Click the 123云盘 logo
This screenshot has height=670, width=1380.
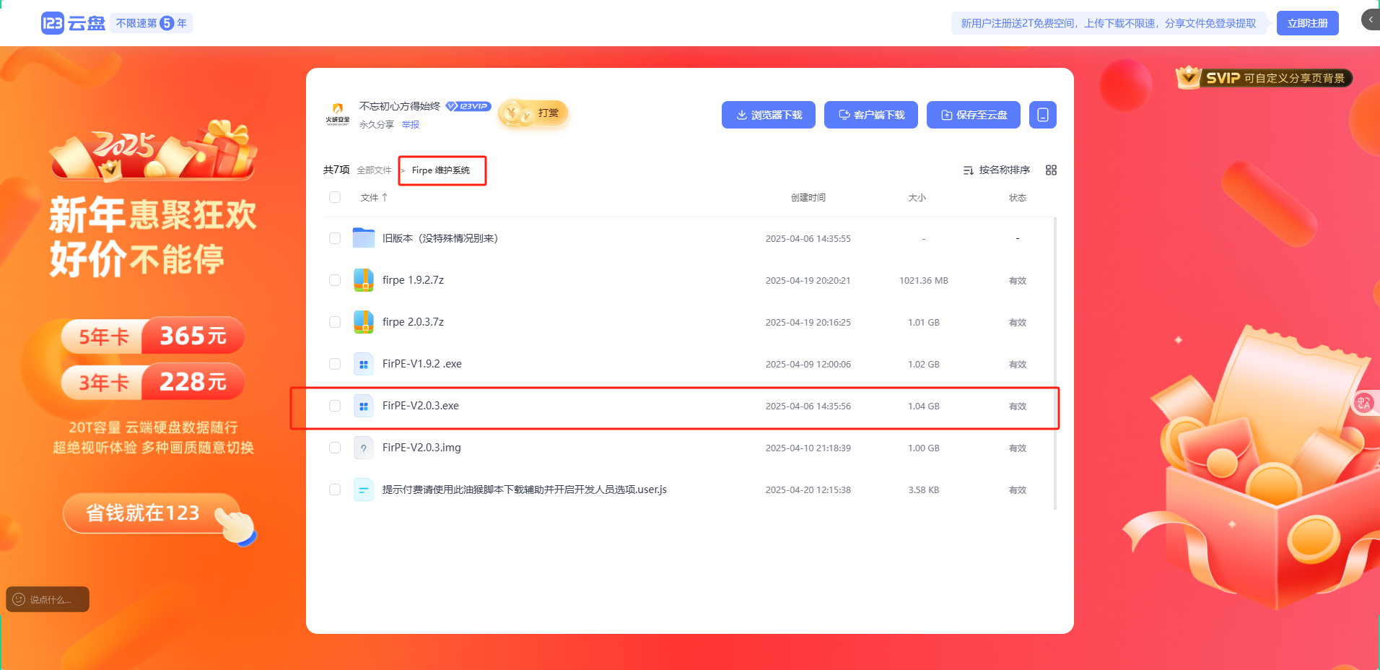click(x=73, y=23)
